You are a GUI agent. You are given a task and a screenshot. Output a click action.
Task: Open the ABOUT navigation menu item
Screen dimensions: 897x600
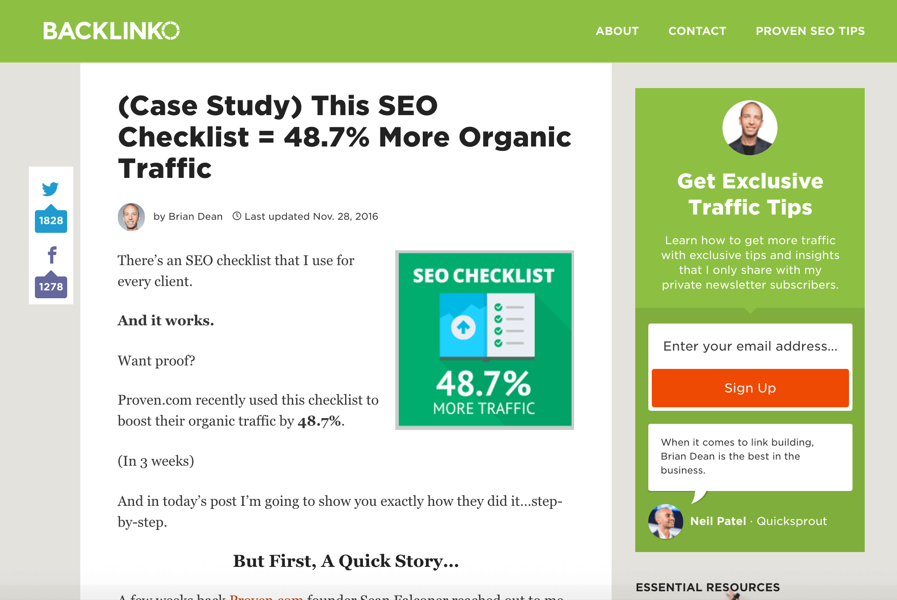tap(618, 31)
